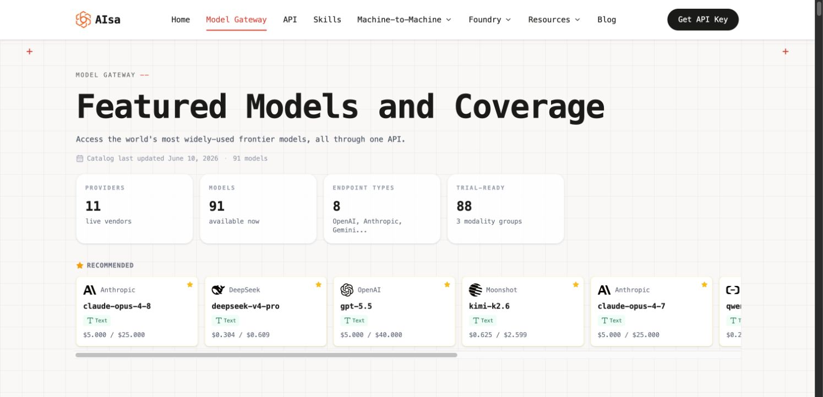Click the star icon on deepseek-v4-pro card
The height and width of the screenshot is (397, 823).
click(318, 284)
